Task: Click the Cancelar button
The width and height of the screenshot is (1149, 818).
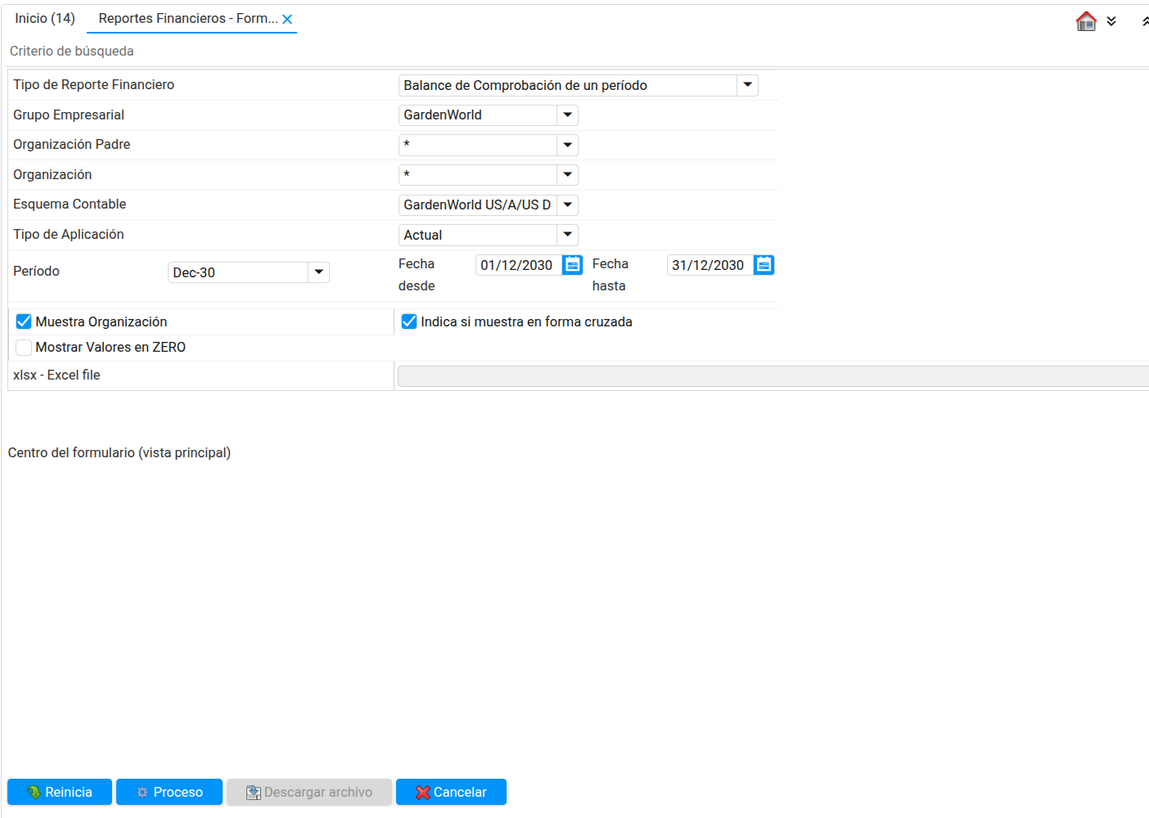Action: coord(451,792)
